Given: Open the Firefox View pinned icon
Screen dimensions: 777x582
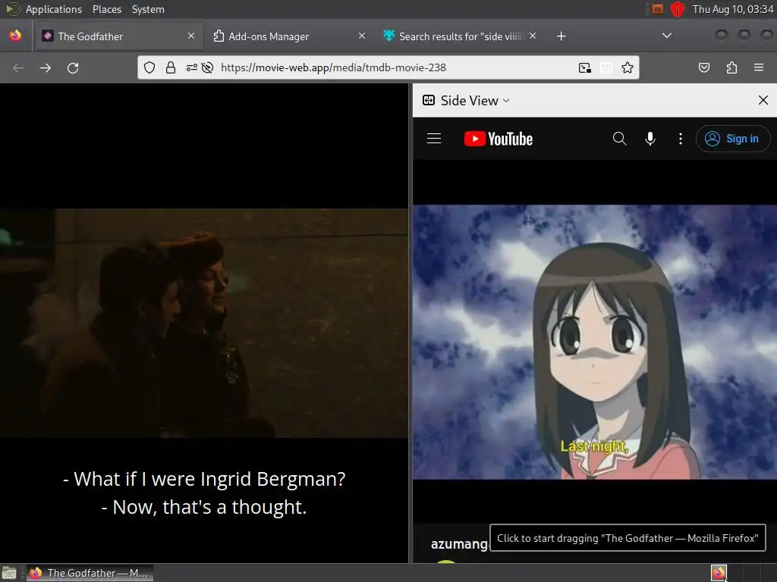Looking at the screenshot, I should click(x=15, y=36).
